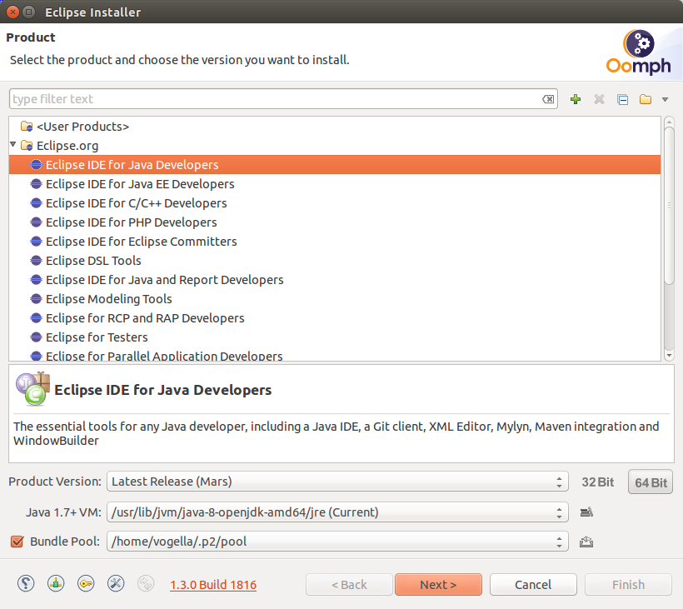This screenshot has height=609, width=683.
Task: Click the Oomph logo
Action: pyautogui.click(x=639, y=52)
